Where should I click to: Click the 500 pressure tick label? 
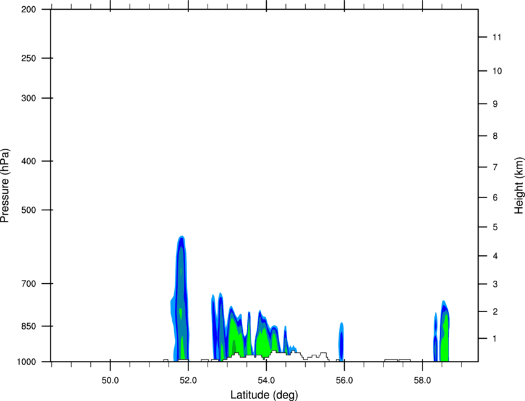(28, 210)
